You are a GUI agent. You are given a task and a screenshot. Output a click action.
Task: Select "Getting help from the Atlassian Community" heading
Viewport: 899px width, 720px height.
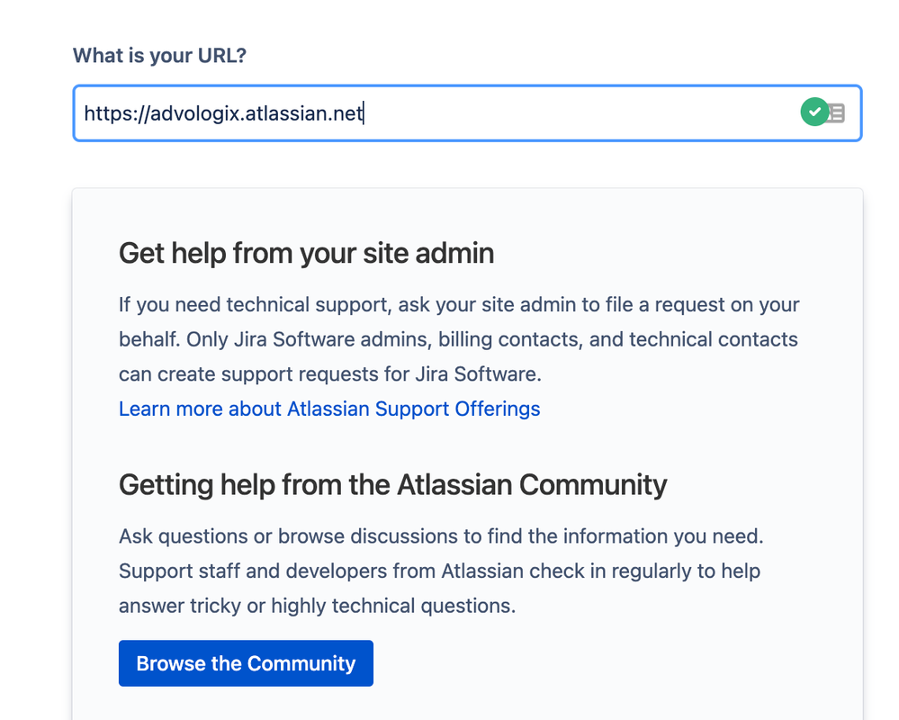(x=392, y=485)
